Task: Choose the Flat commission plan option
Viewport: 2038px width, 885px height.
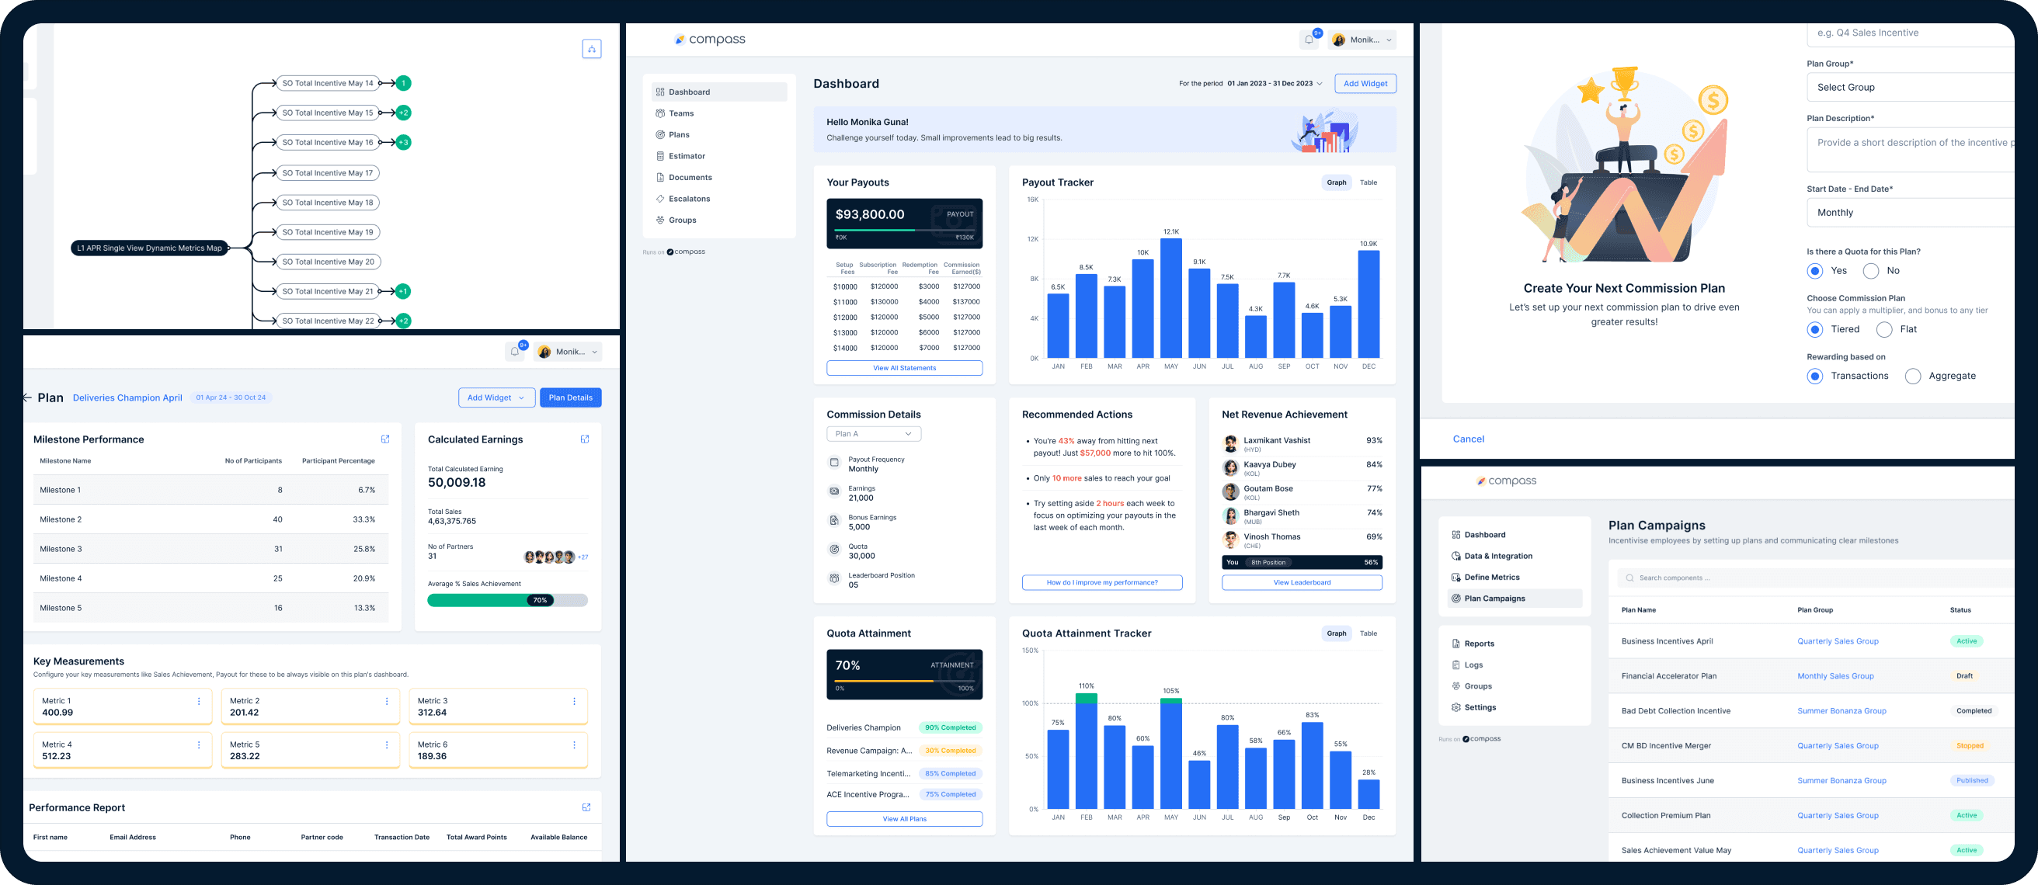Action: (1884, 330)
